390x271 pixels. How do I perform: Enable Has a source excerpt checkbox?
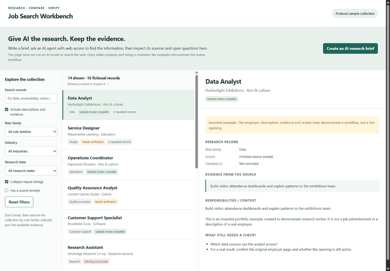[7, 191]
